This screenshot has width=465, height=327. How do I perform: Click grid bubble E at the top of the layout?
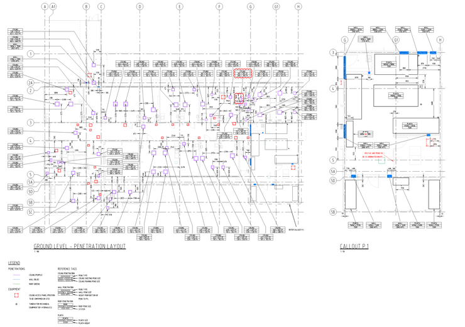tap(179, 6)
